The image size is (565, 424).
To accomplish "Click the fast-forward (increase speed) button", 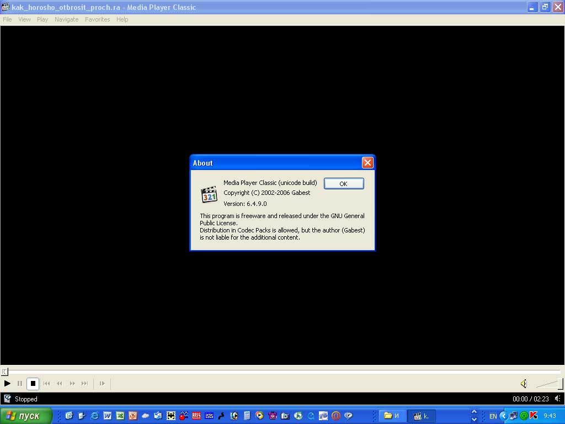I will tap(72, 383).
